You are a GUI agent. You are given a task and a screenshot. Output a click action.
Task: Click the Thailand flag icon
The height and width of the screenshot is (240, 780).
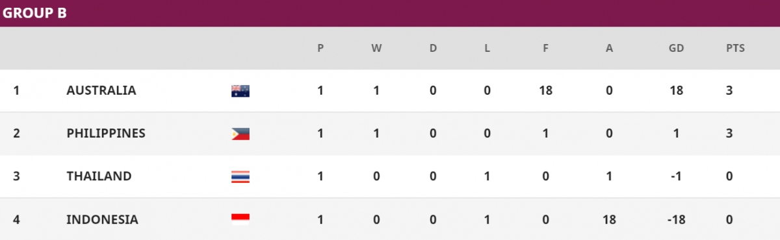pyautogui.click(x=240, y=176)
